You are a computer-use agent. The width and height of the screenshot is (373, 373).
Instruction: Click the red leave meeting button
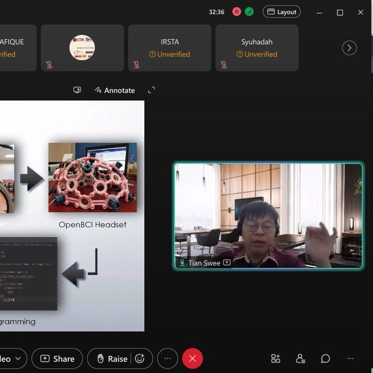pos(192,358)
